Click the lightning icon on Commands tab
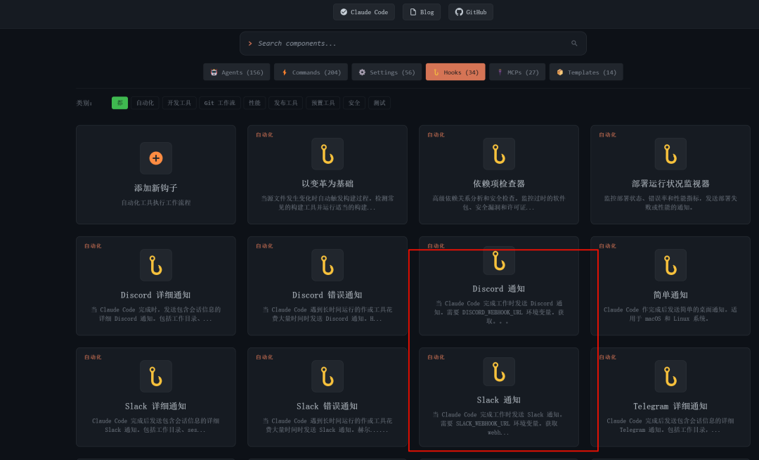The width and height of the screenshot is (759, 460). pyautogui.click(x=285, y=72)
